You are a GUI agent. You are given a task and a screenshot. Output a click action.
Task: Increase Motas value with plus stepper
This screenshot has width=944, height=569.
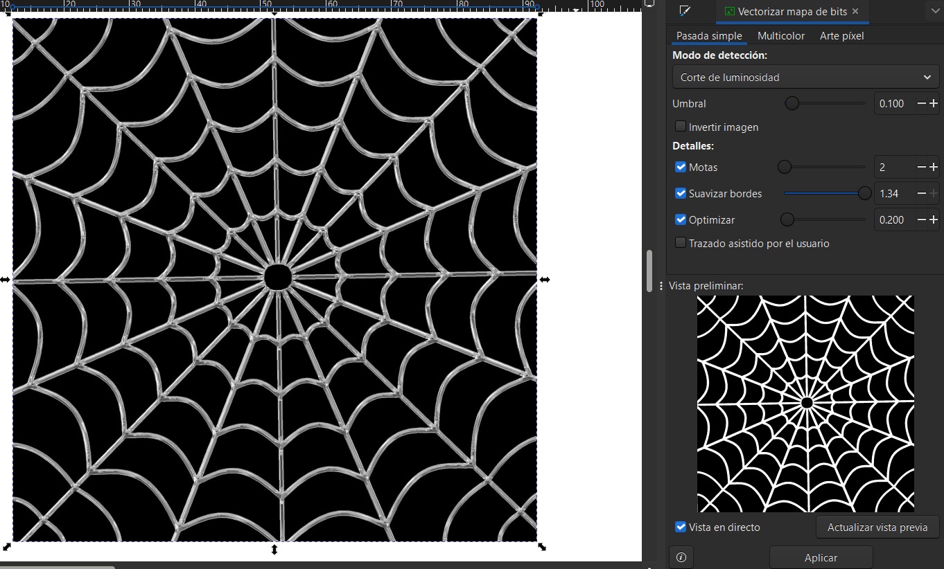point(932,167)
